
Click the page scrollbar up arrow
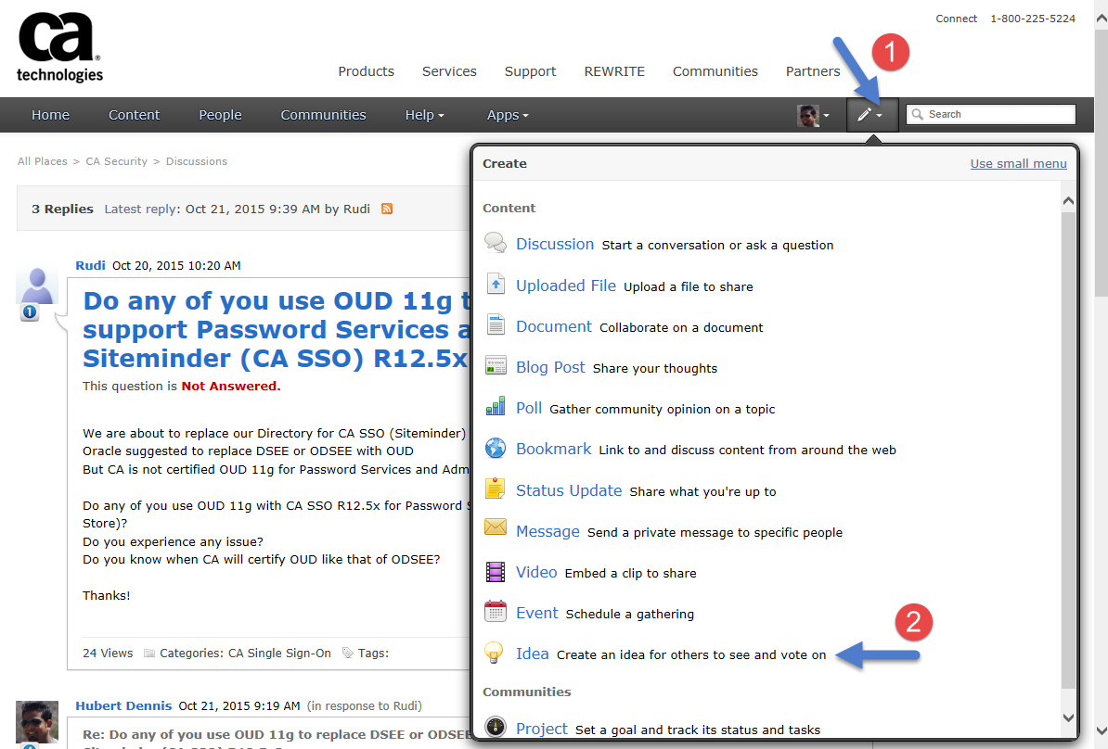(x=1101, y=19)
